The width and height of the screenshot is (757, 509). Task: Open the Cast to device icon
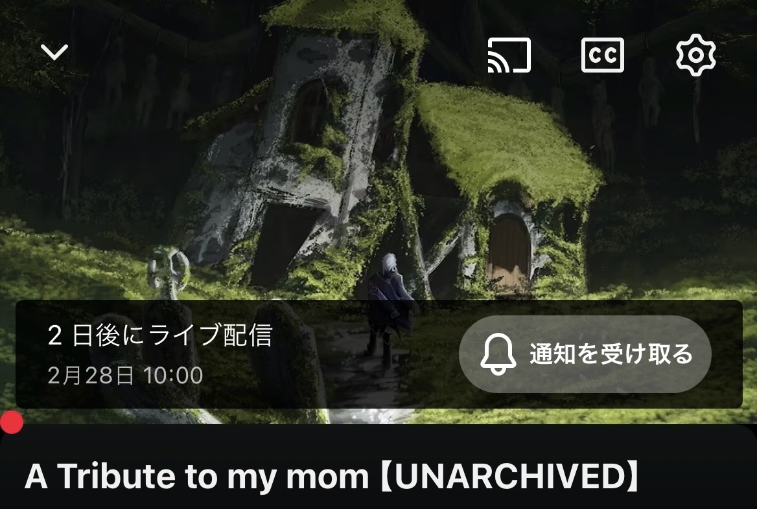[509, 55]
